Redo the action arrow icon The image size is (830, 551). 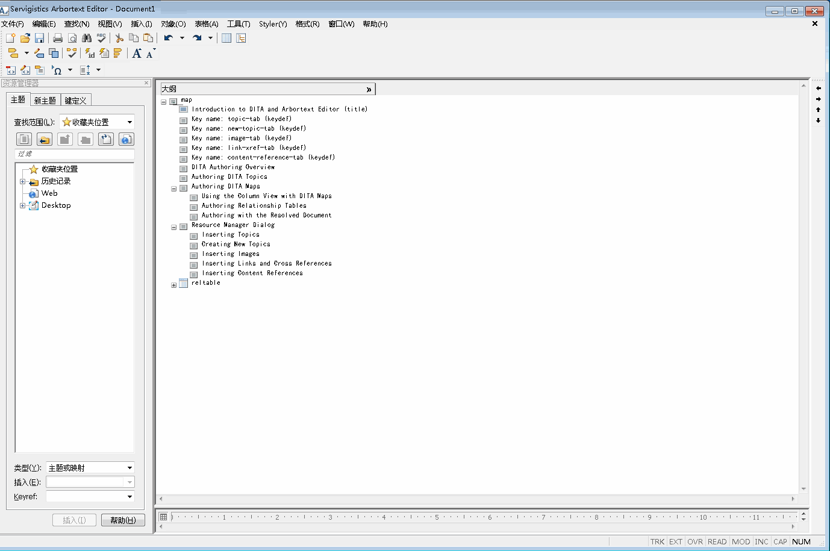pos(197,38)
